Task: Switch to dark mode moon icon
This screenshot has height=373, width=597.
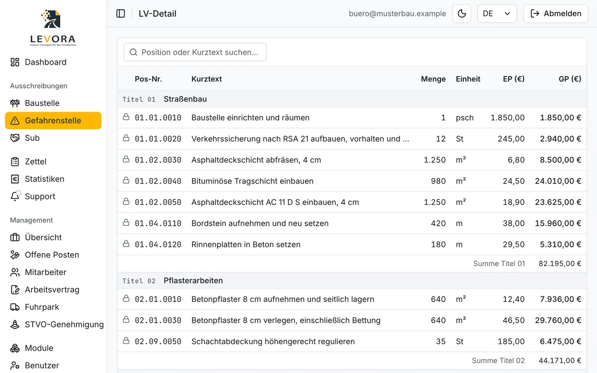Action: [x=462, y=13]
